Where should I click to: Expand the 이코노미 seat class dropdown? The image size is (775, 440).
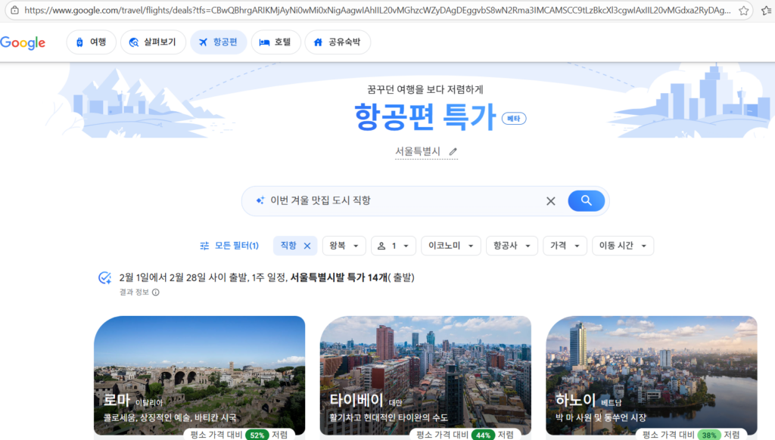pyautogui.click(x=451, y=246)
